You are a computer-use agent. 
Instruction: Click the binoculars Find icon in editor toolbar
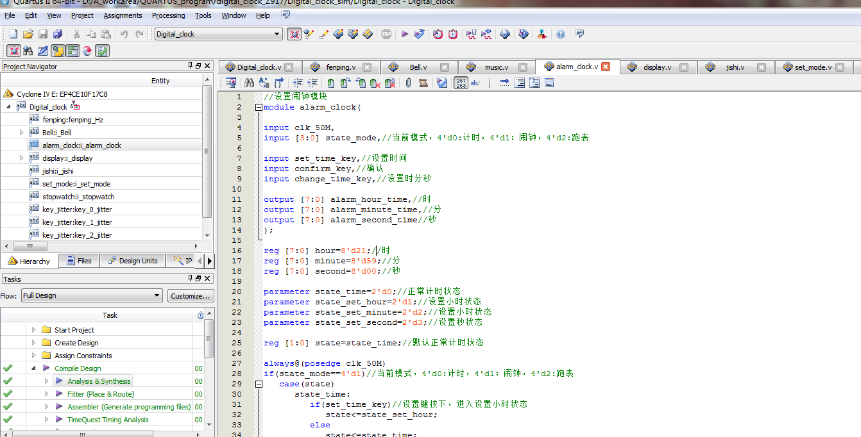(x=248, y=83)
